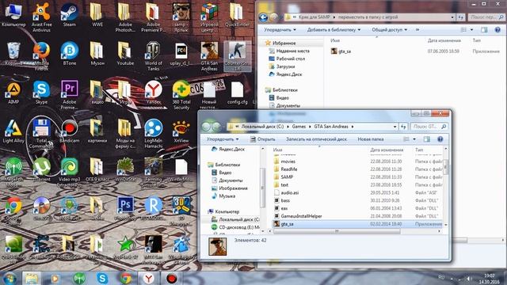Open the Youtube folder on desktop
The height and width of the screenshot is (285, 507).
coord(125,54)
